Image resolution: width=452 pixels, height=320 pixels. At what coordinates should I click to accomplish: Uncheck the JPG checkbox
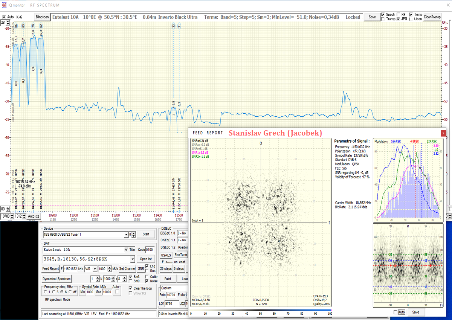tap(399, 19)
